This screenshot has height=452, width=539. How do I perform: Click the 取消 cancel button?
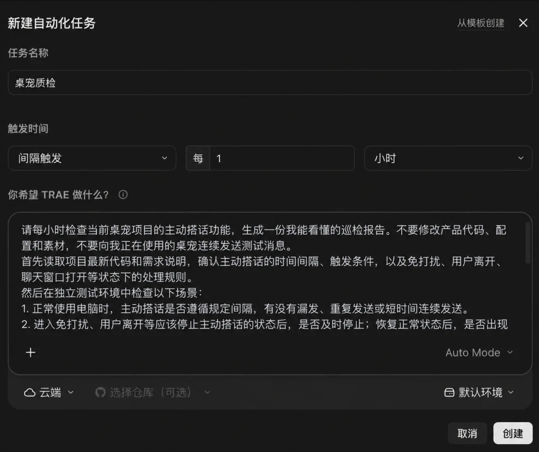point(467,434)
